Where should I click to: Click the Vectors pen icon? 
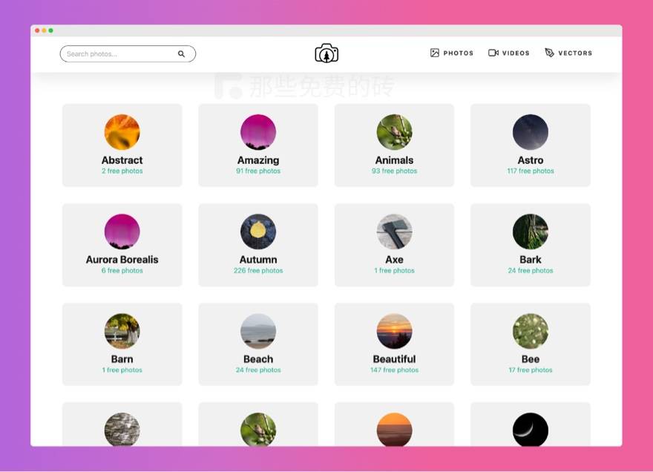[x=549, y=53]
